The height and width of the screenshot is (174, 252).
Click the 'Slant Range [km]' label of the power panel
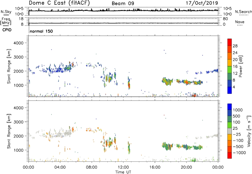tap(9, 66)
